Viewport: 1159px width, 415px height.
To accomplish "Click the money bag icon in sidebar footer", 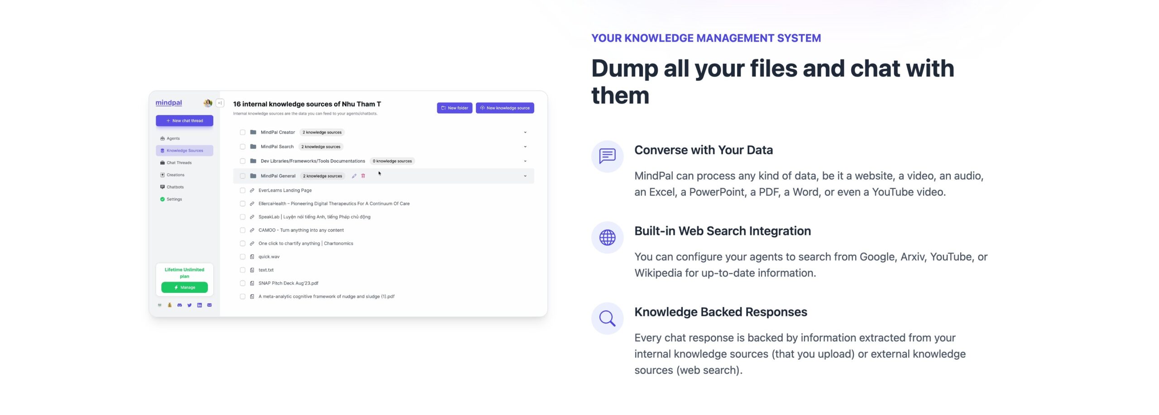I will tap(170, 305).
